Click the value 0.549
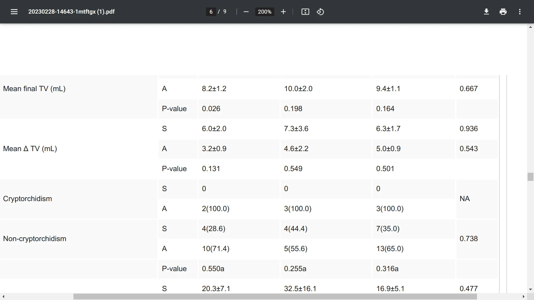The height and width of the screenshot is (300, 534). (293, 169)
